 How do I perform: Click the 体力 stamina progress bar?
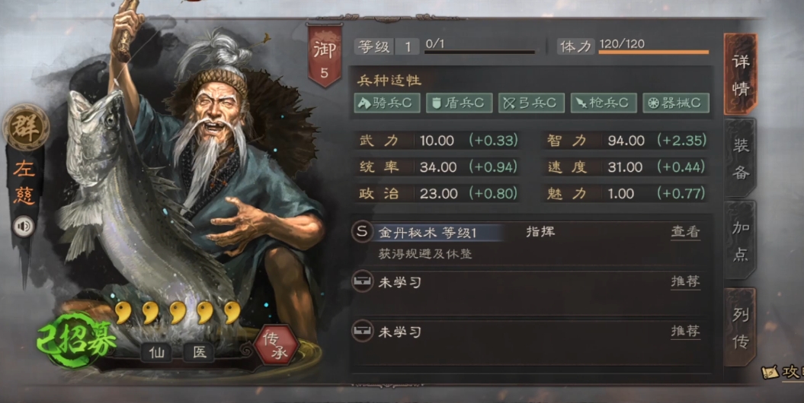pyautogui.click(x=654, y=52)
